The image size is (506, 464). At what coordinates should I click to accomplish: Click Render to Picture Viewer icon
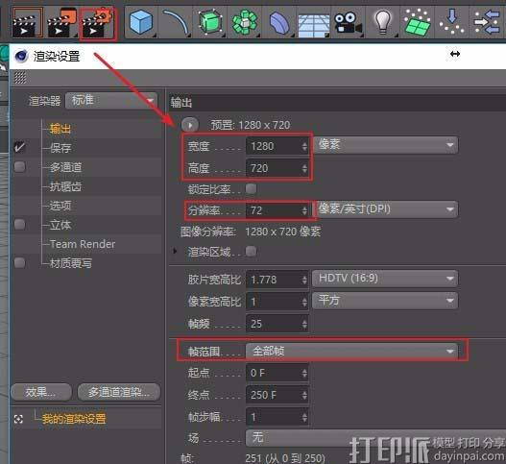click(x=62, y=23)
